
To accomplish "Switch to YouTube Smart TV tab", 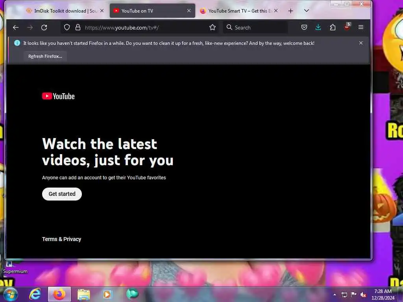I will [238, 11].
